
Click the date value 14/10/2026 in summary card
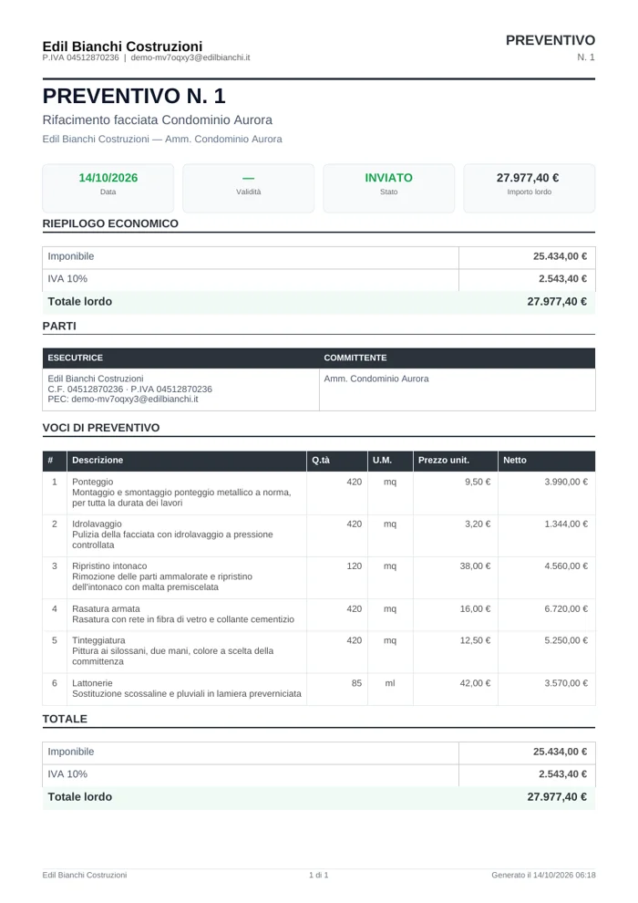[108, 177]
